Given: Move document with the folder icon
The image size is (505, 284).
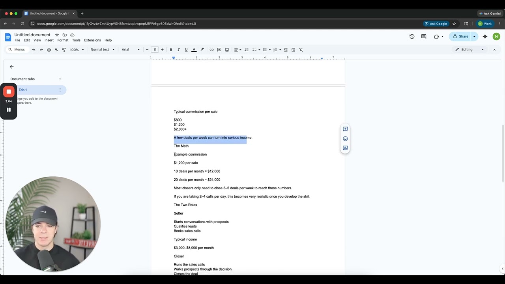Looking at the screenshot, I should 65,35.
